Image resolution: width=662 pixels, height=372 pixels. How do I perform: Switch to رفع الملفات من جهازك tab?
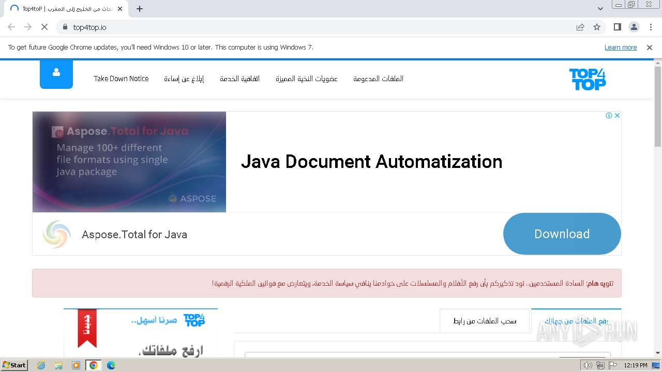576,321
